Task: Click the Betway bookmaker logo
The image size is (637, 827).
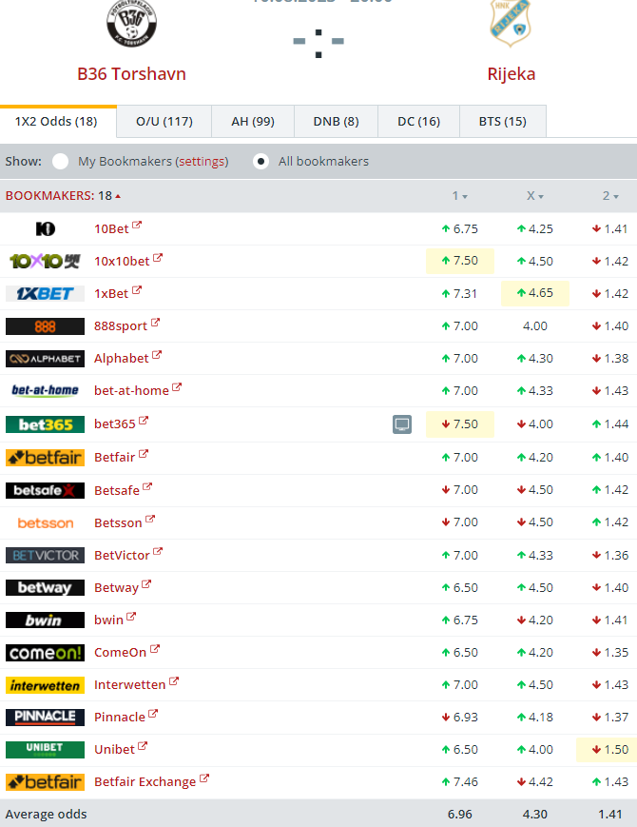Action: pos(45,587)
